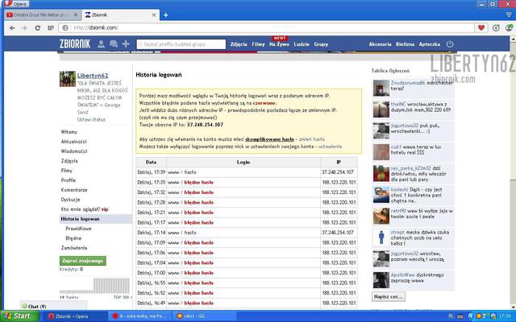
Task: Open Zdjęcia in the left sidebar
Action: point(69,161)
